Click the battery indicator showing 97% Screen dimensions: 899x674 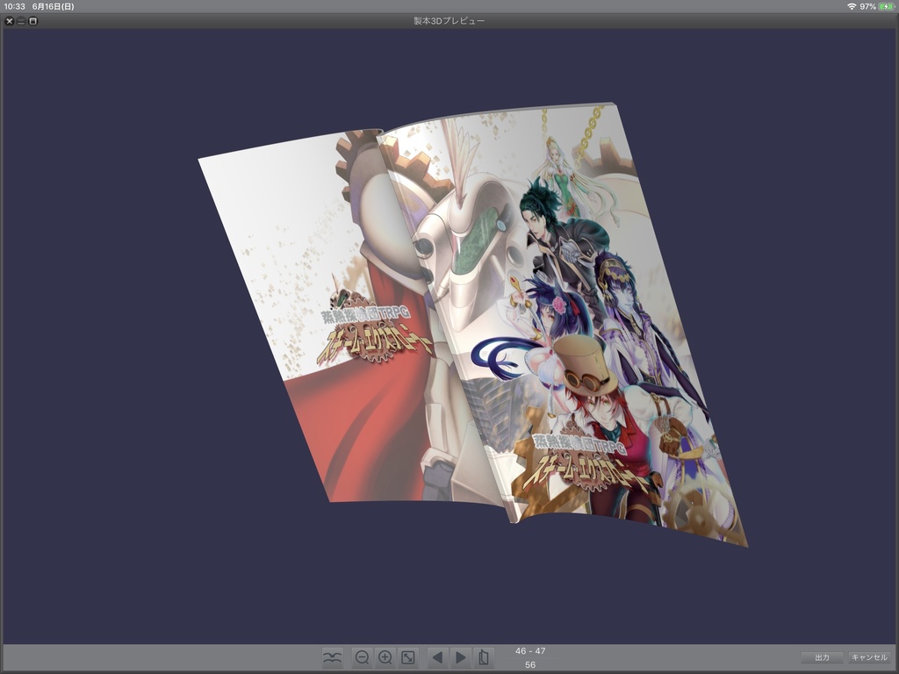tap(877, 6)
